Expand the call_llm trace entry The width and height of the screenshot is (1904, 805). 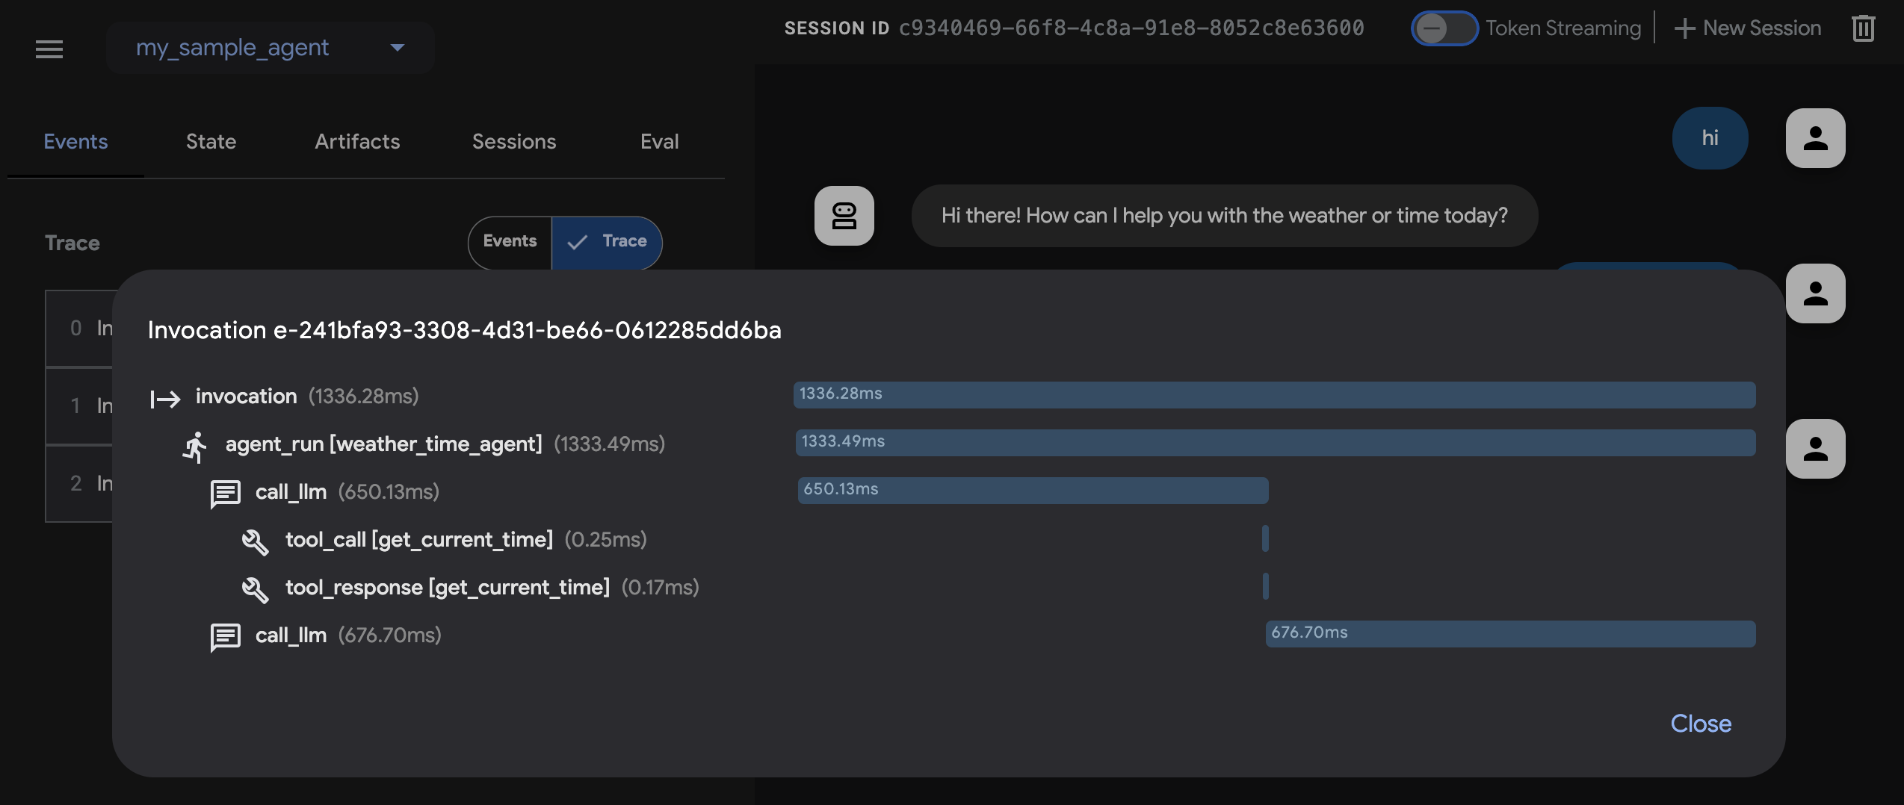point(291,491)
